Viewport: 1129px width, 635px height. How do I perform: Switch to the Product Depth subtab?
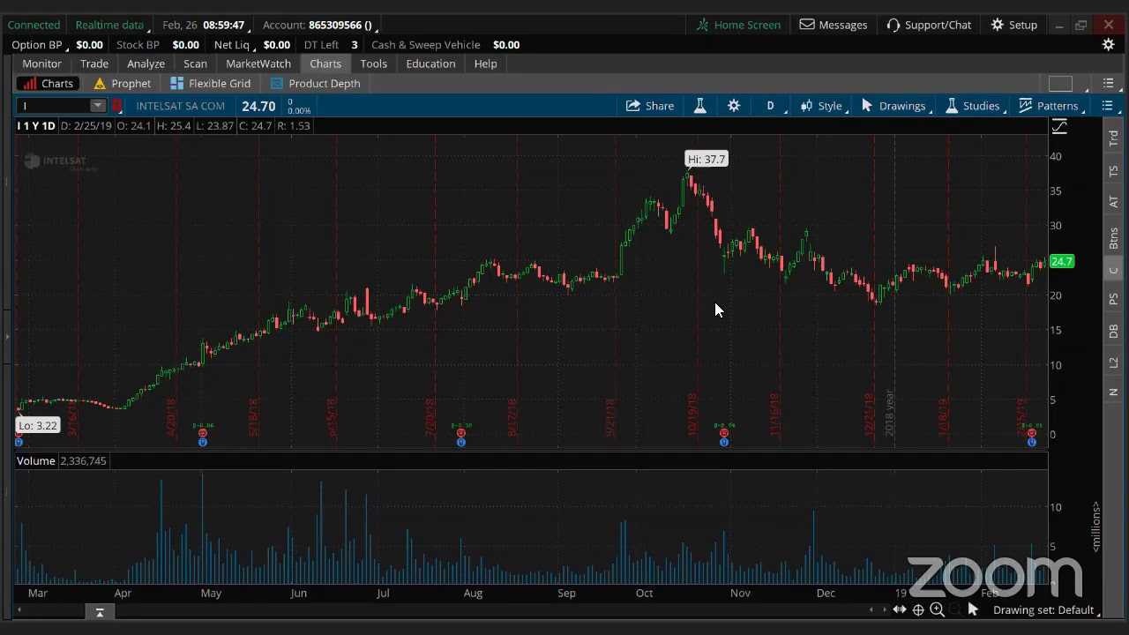315,83
